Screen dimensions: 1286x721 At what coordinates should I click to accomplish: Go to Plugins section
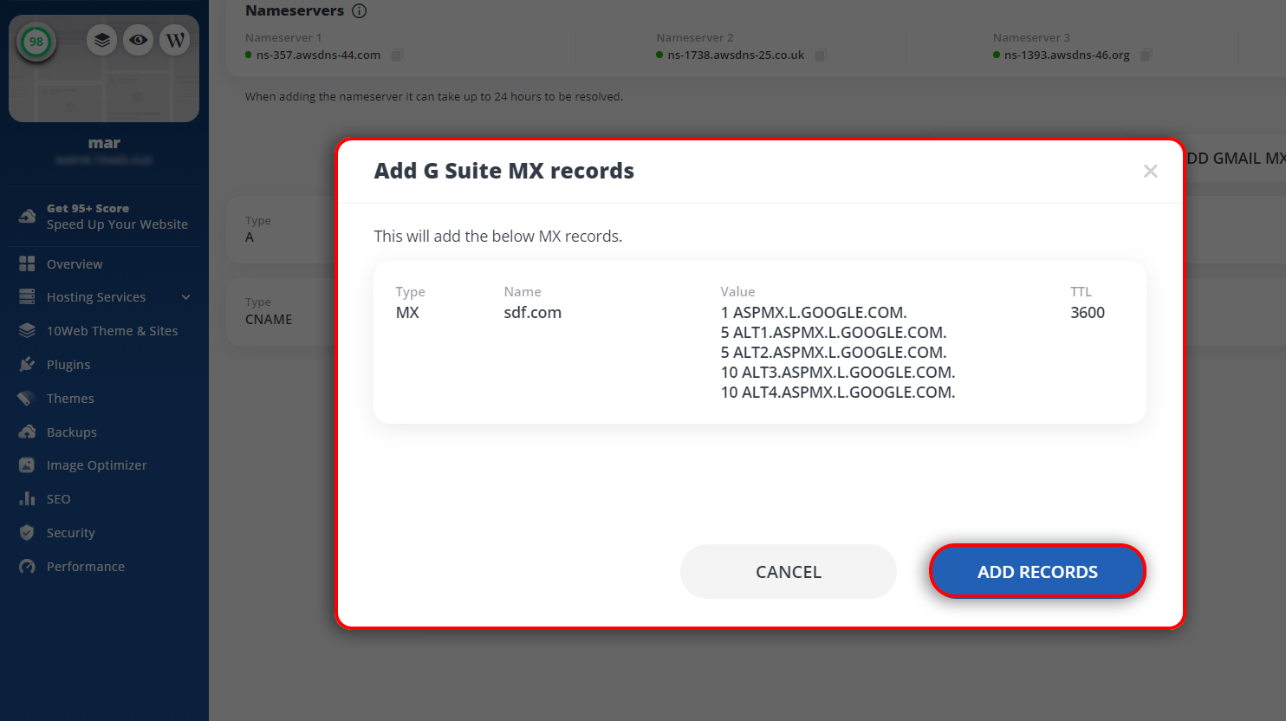(x=68, y=365)
